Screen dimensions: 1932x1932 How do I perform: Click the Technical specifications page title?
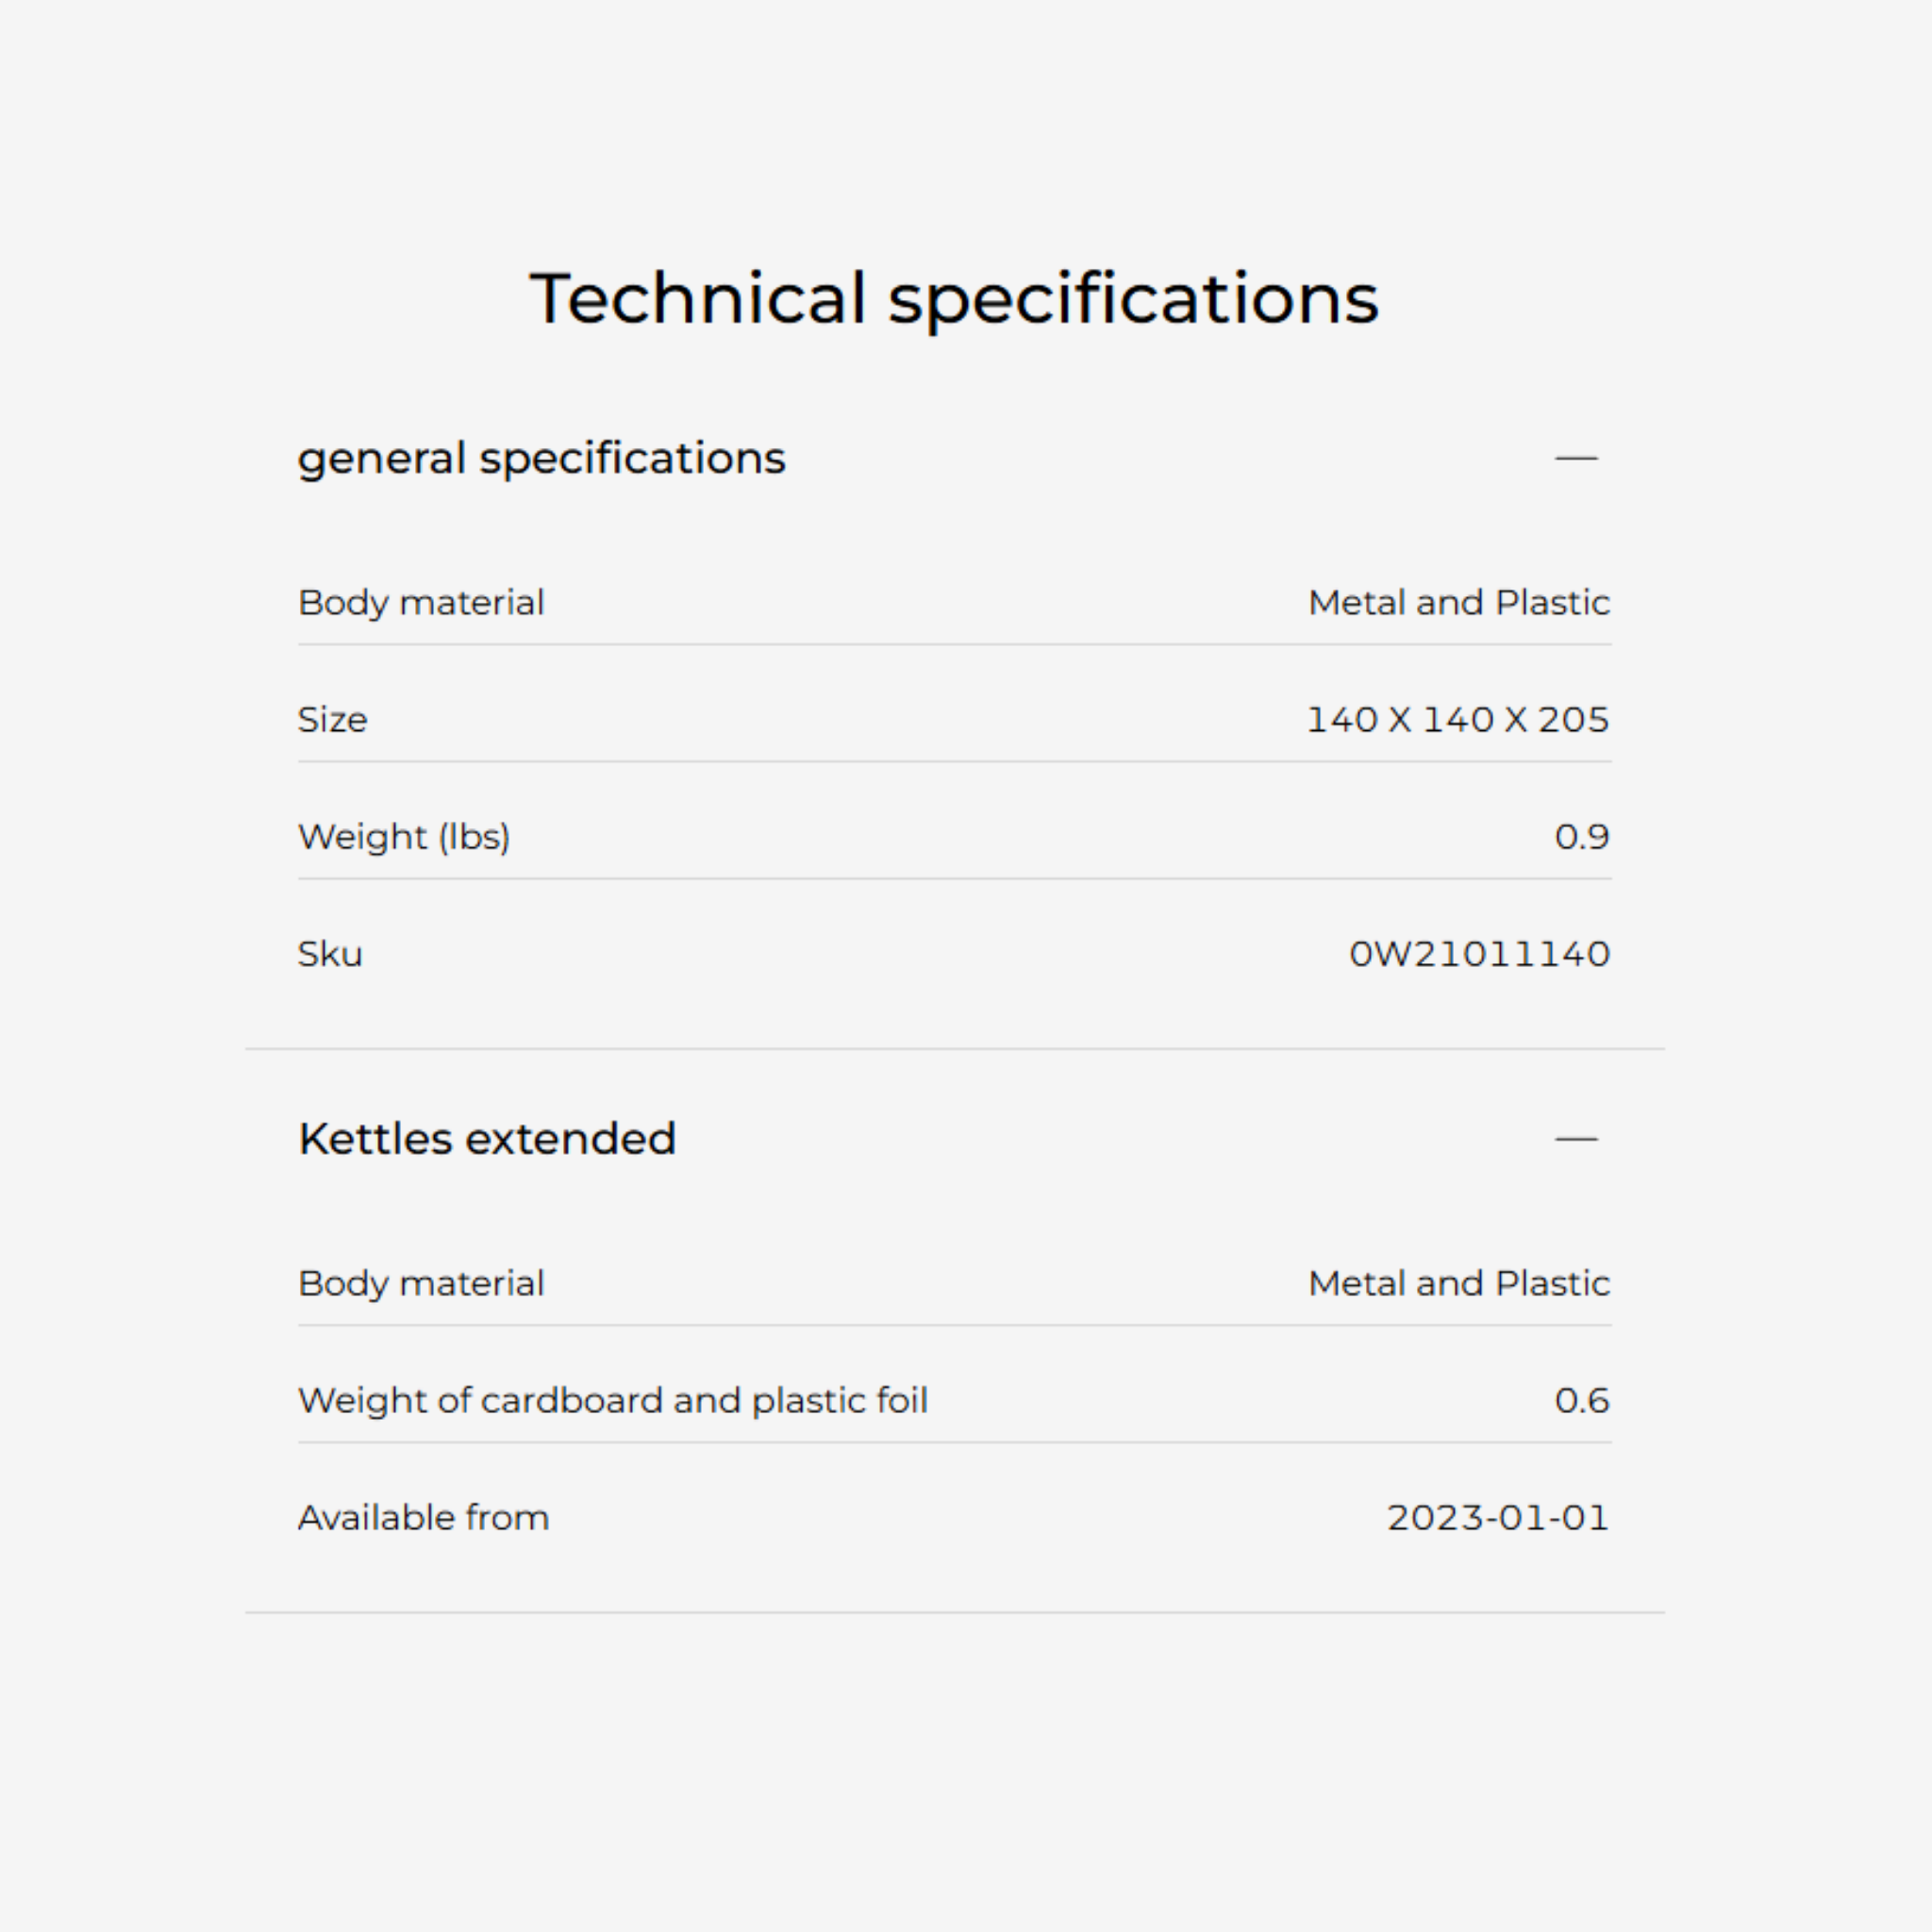[x=954, y=298]
